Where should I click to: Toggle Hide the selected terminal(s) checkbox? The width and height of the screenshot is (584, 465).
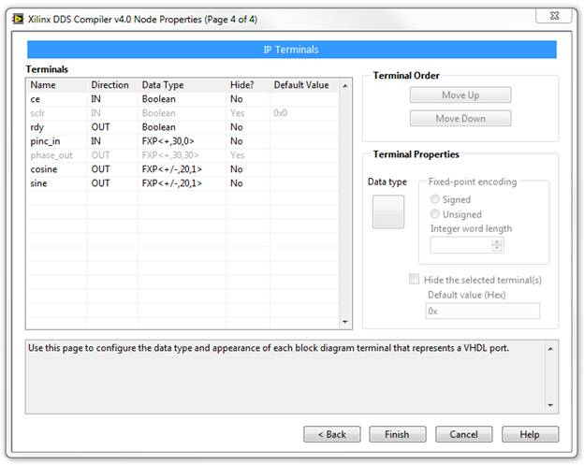click(415, 280)
